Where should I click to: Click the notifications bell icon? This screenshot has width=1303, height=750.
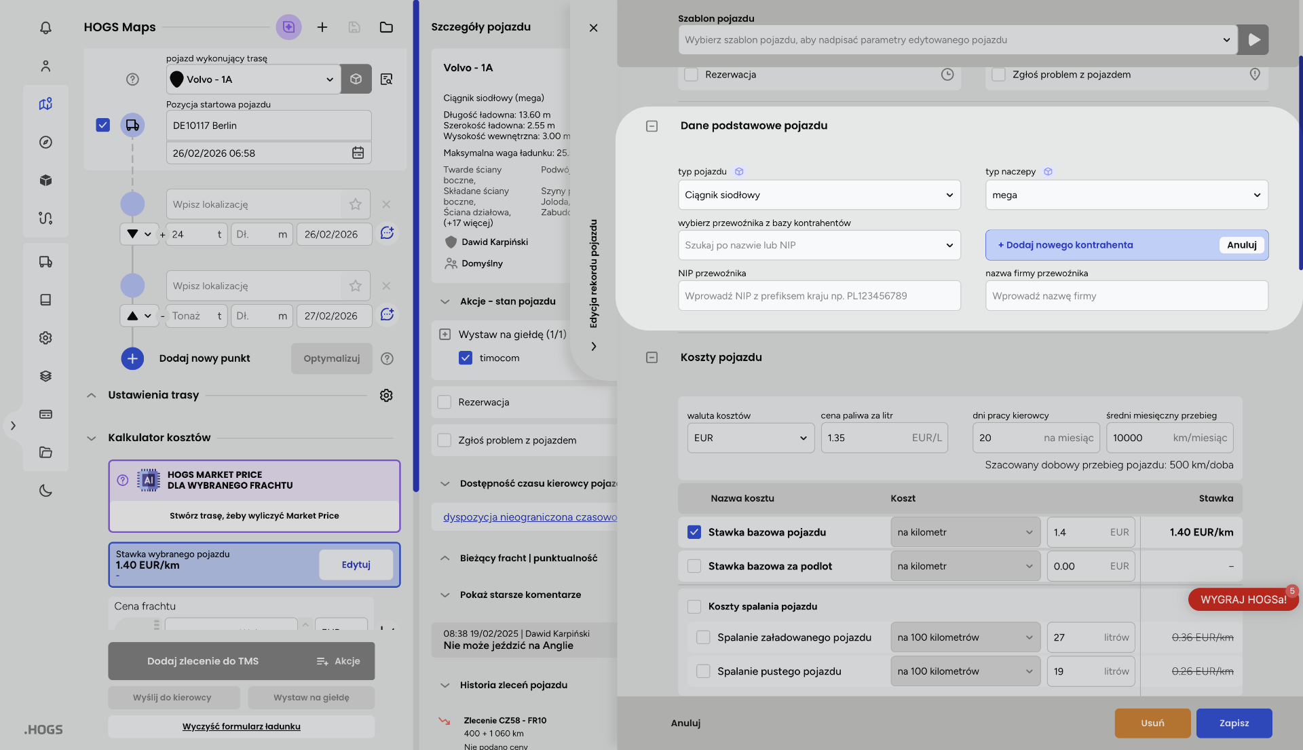point(45,28)
